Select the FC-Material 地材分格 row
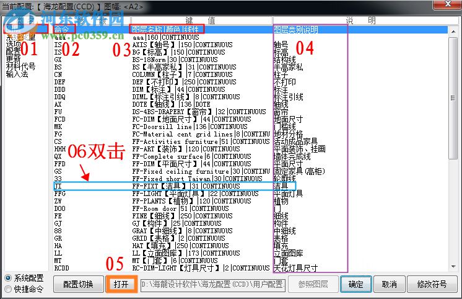This screenshot has width=462, height=299. tap(250, 134)
